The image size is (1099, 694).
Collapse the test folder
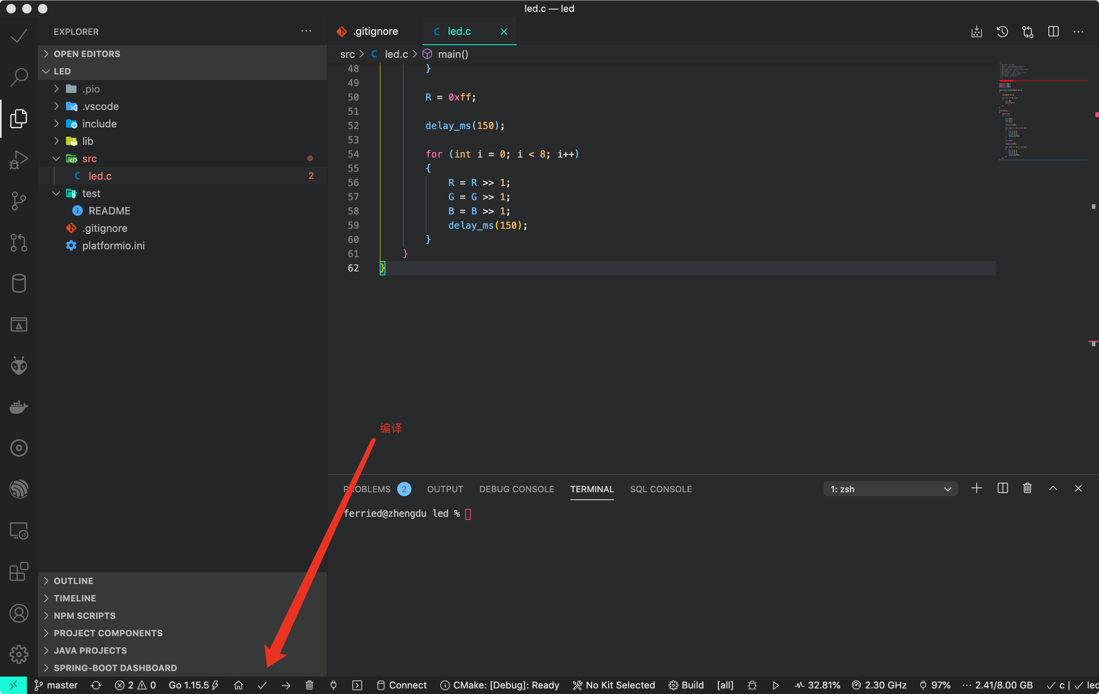(x=182, y=193)
